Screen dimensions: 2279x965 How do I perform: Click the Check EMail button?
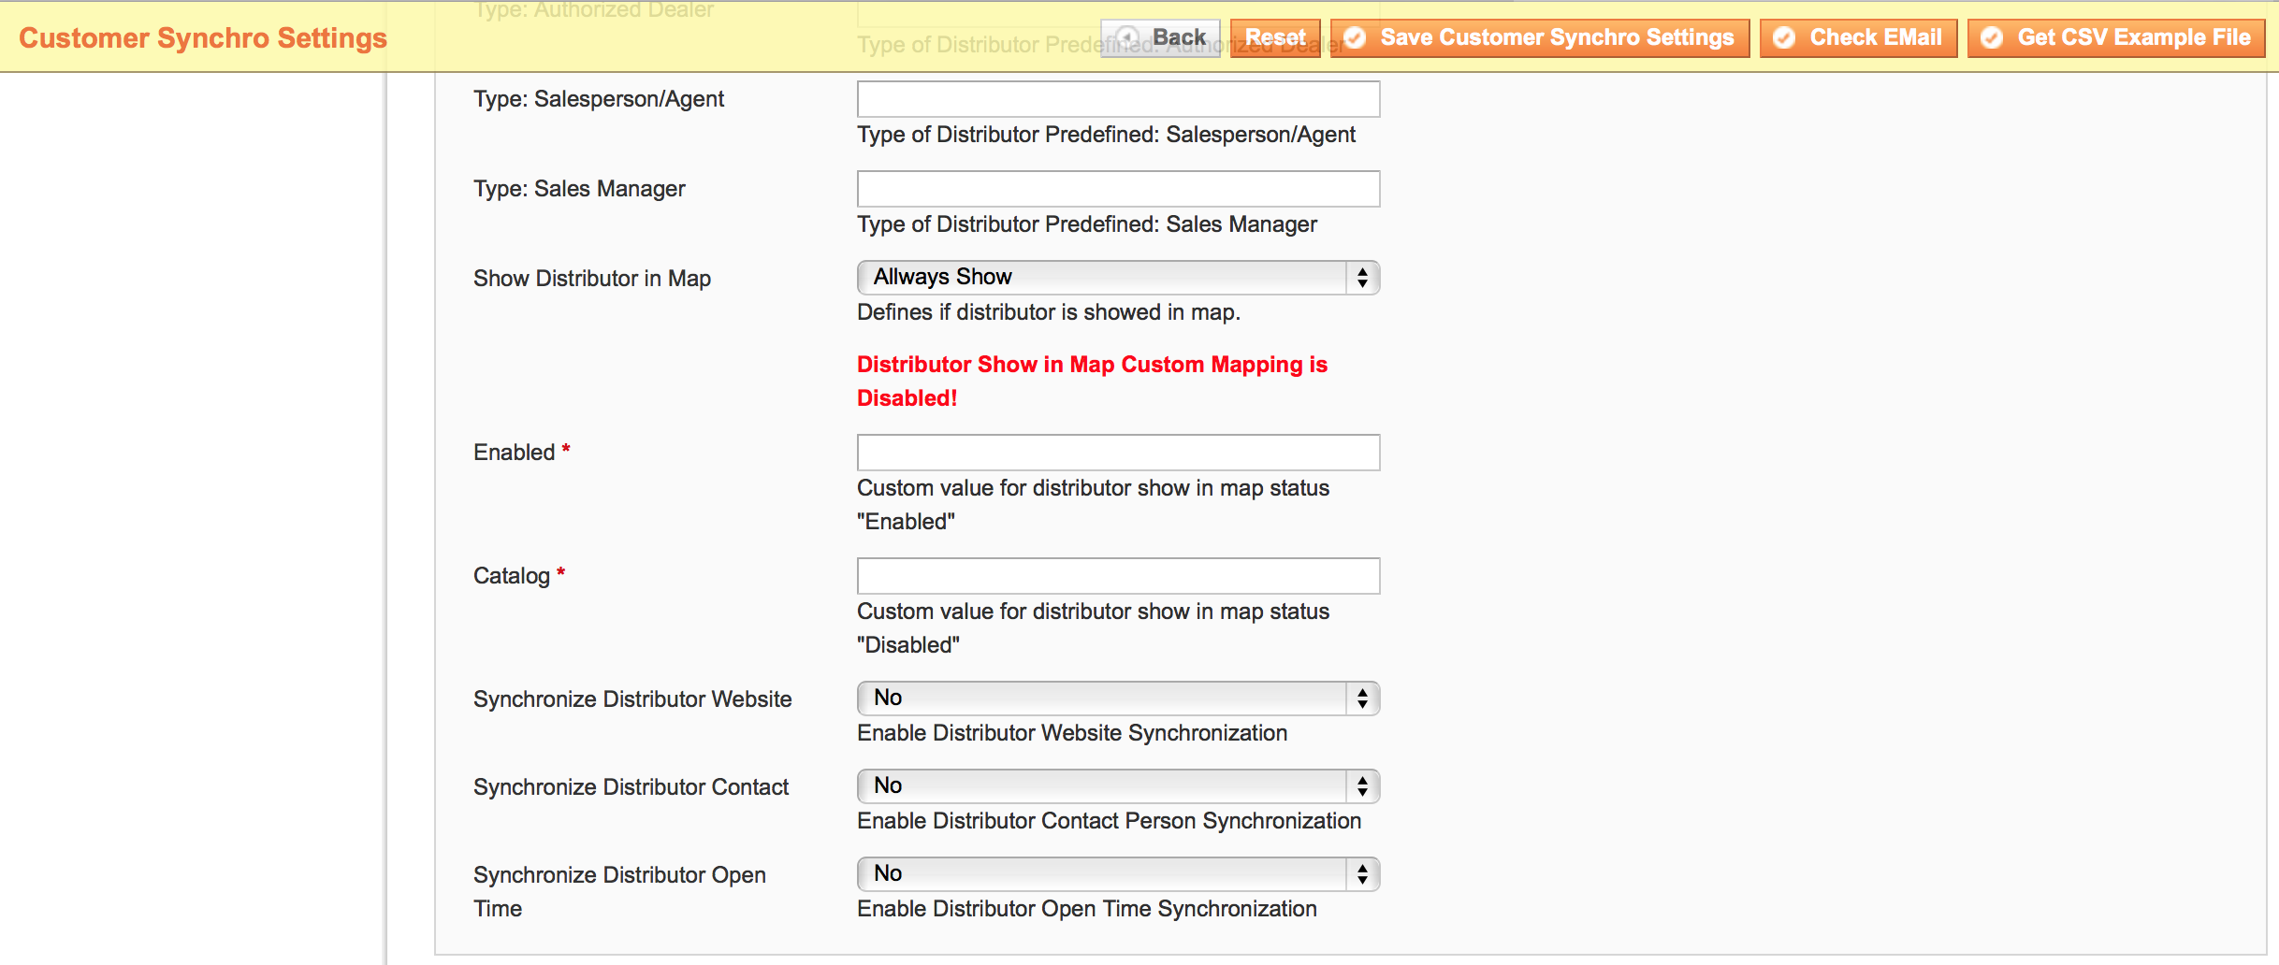[1859, 38]
